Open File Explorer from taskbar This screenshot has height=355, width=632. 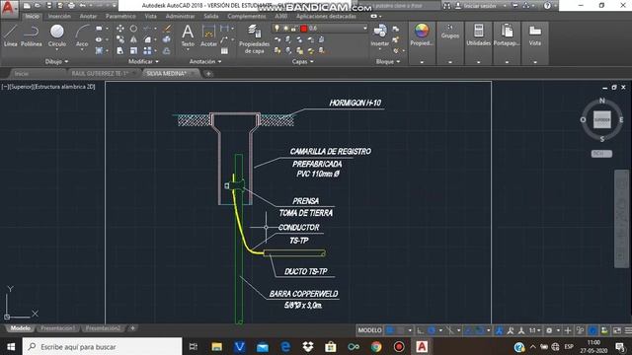pyautogui.click(x=217, y=346)
